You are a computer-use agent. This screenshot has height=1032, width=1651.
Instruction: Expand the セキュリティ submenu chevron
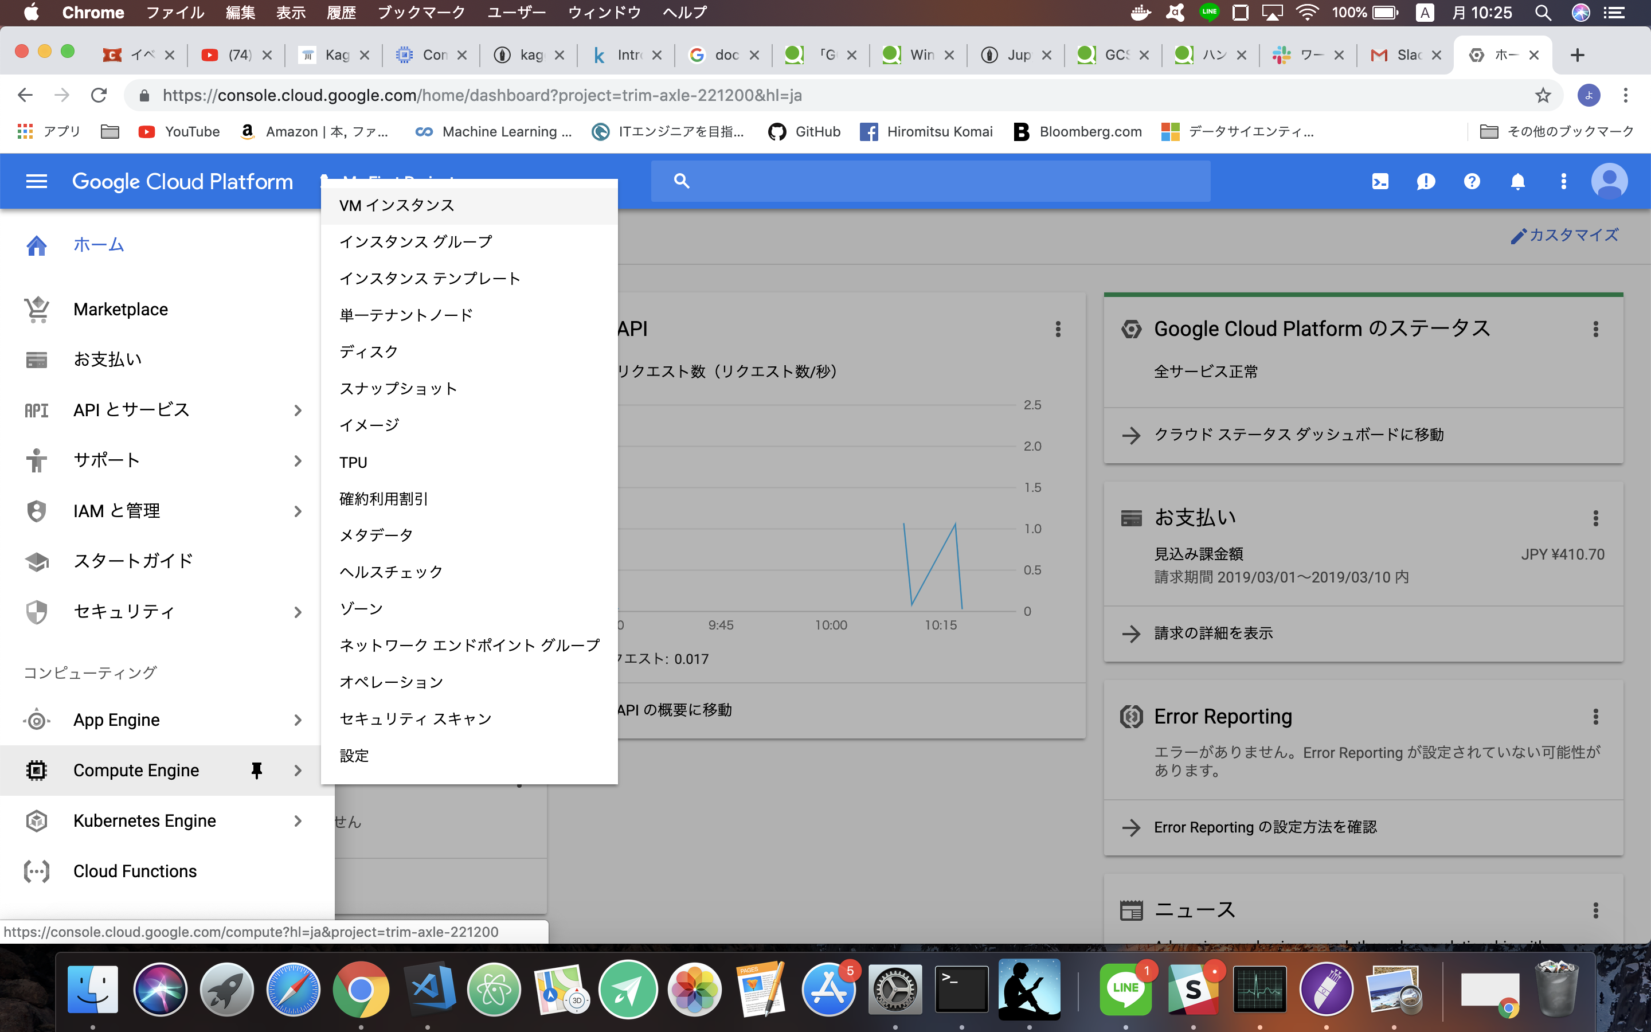(298, 612)
